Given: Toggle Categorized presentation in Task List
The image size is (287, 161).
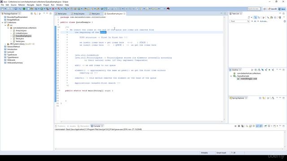Looking at the screenshot, I should point(256,17).
